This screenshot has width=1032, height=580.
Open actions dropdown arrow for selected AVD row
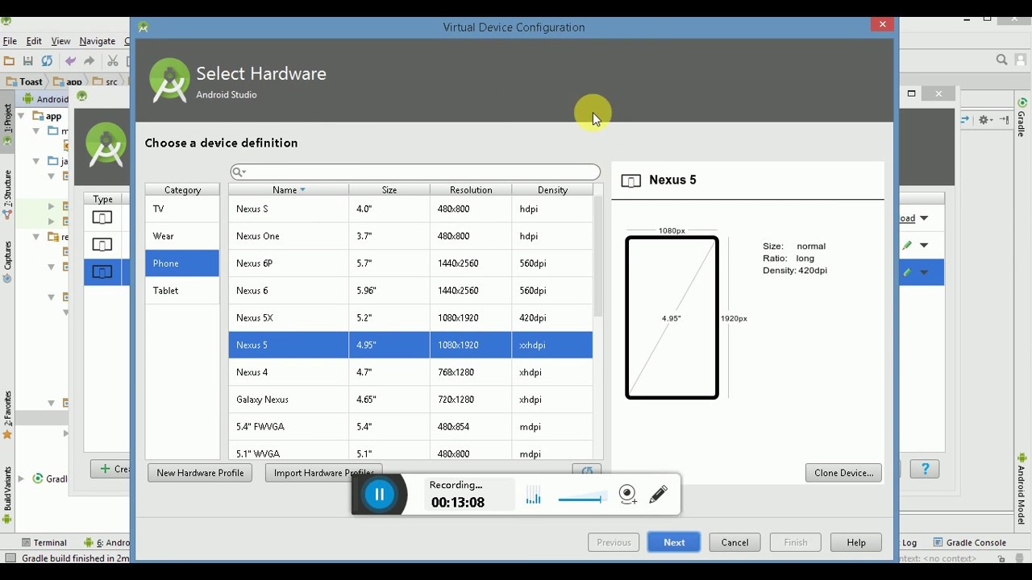924,272
